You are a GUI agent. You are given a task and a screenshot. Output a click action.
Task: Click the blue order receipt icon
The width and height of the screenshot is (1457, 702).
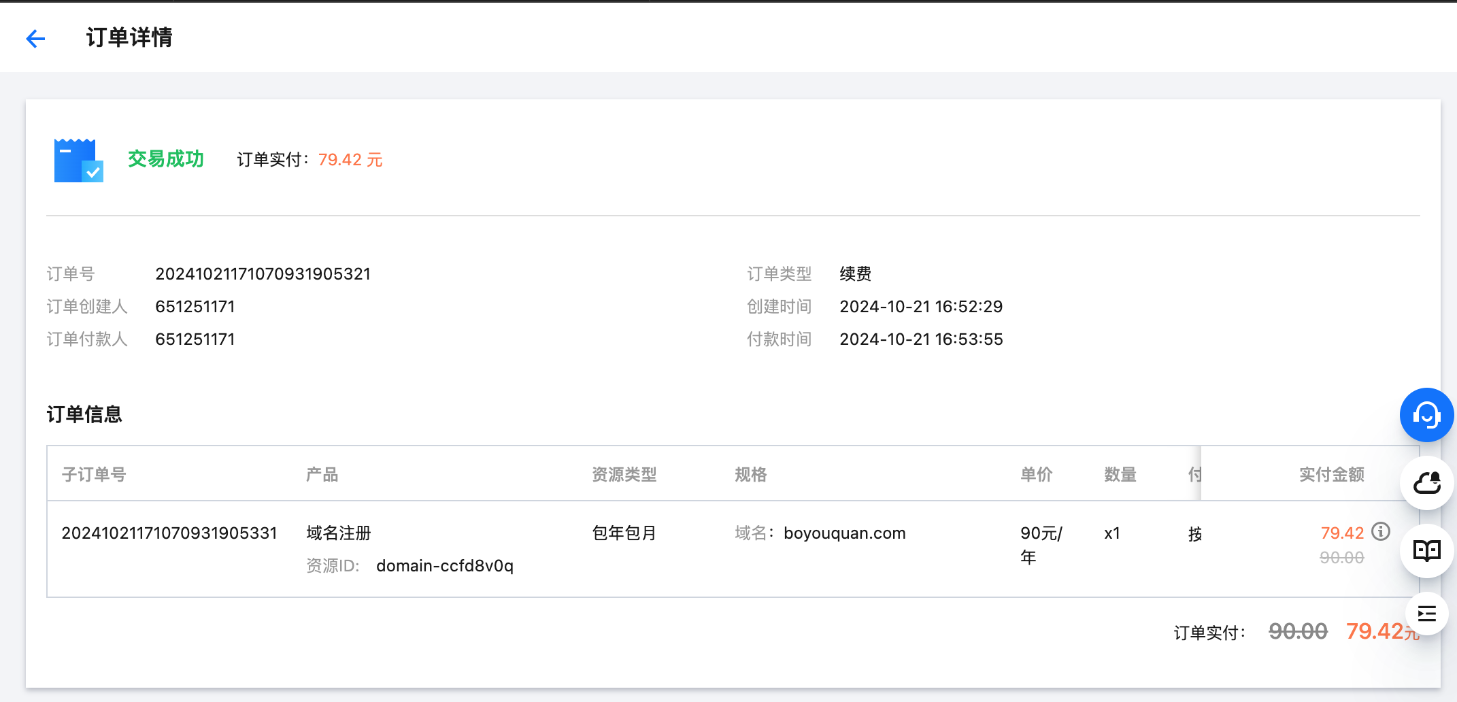point(78,161)
